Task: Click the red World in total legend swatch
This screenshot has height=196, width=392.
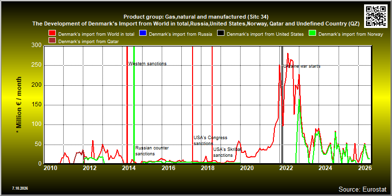Action: coord(52,34)
